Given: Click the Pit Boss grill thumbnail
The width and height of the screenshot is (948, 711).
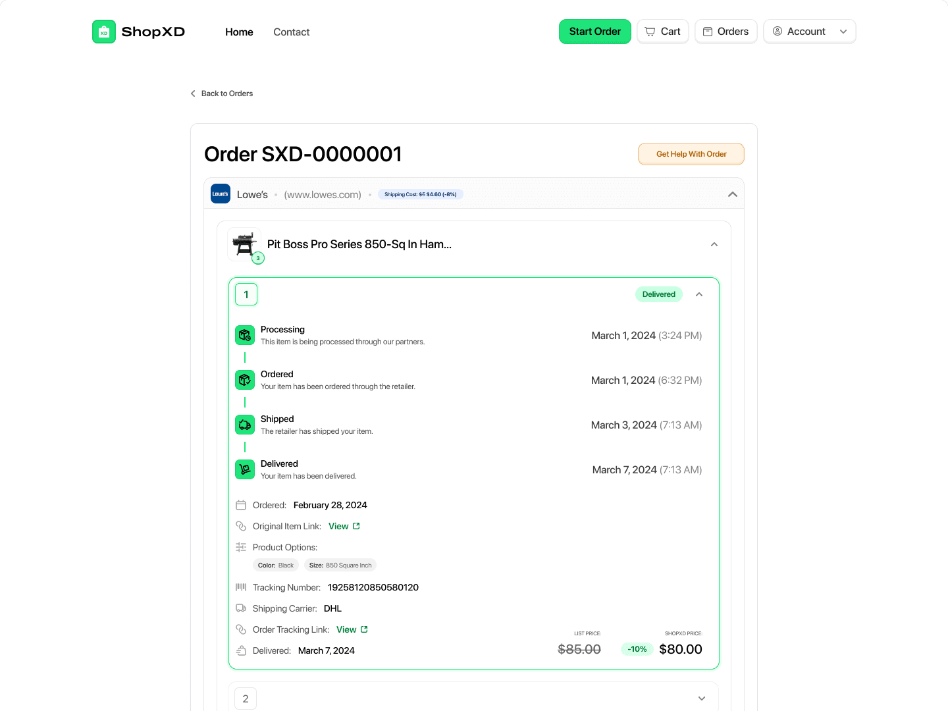Looking at the screenshot, I should point(244,244).
